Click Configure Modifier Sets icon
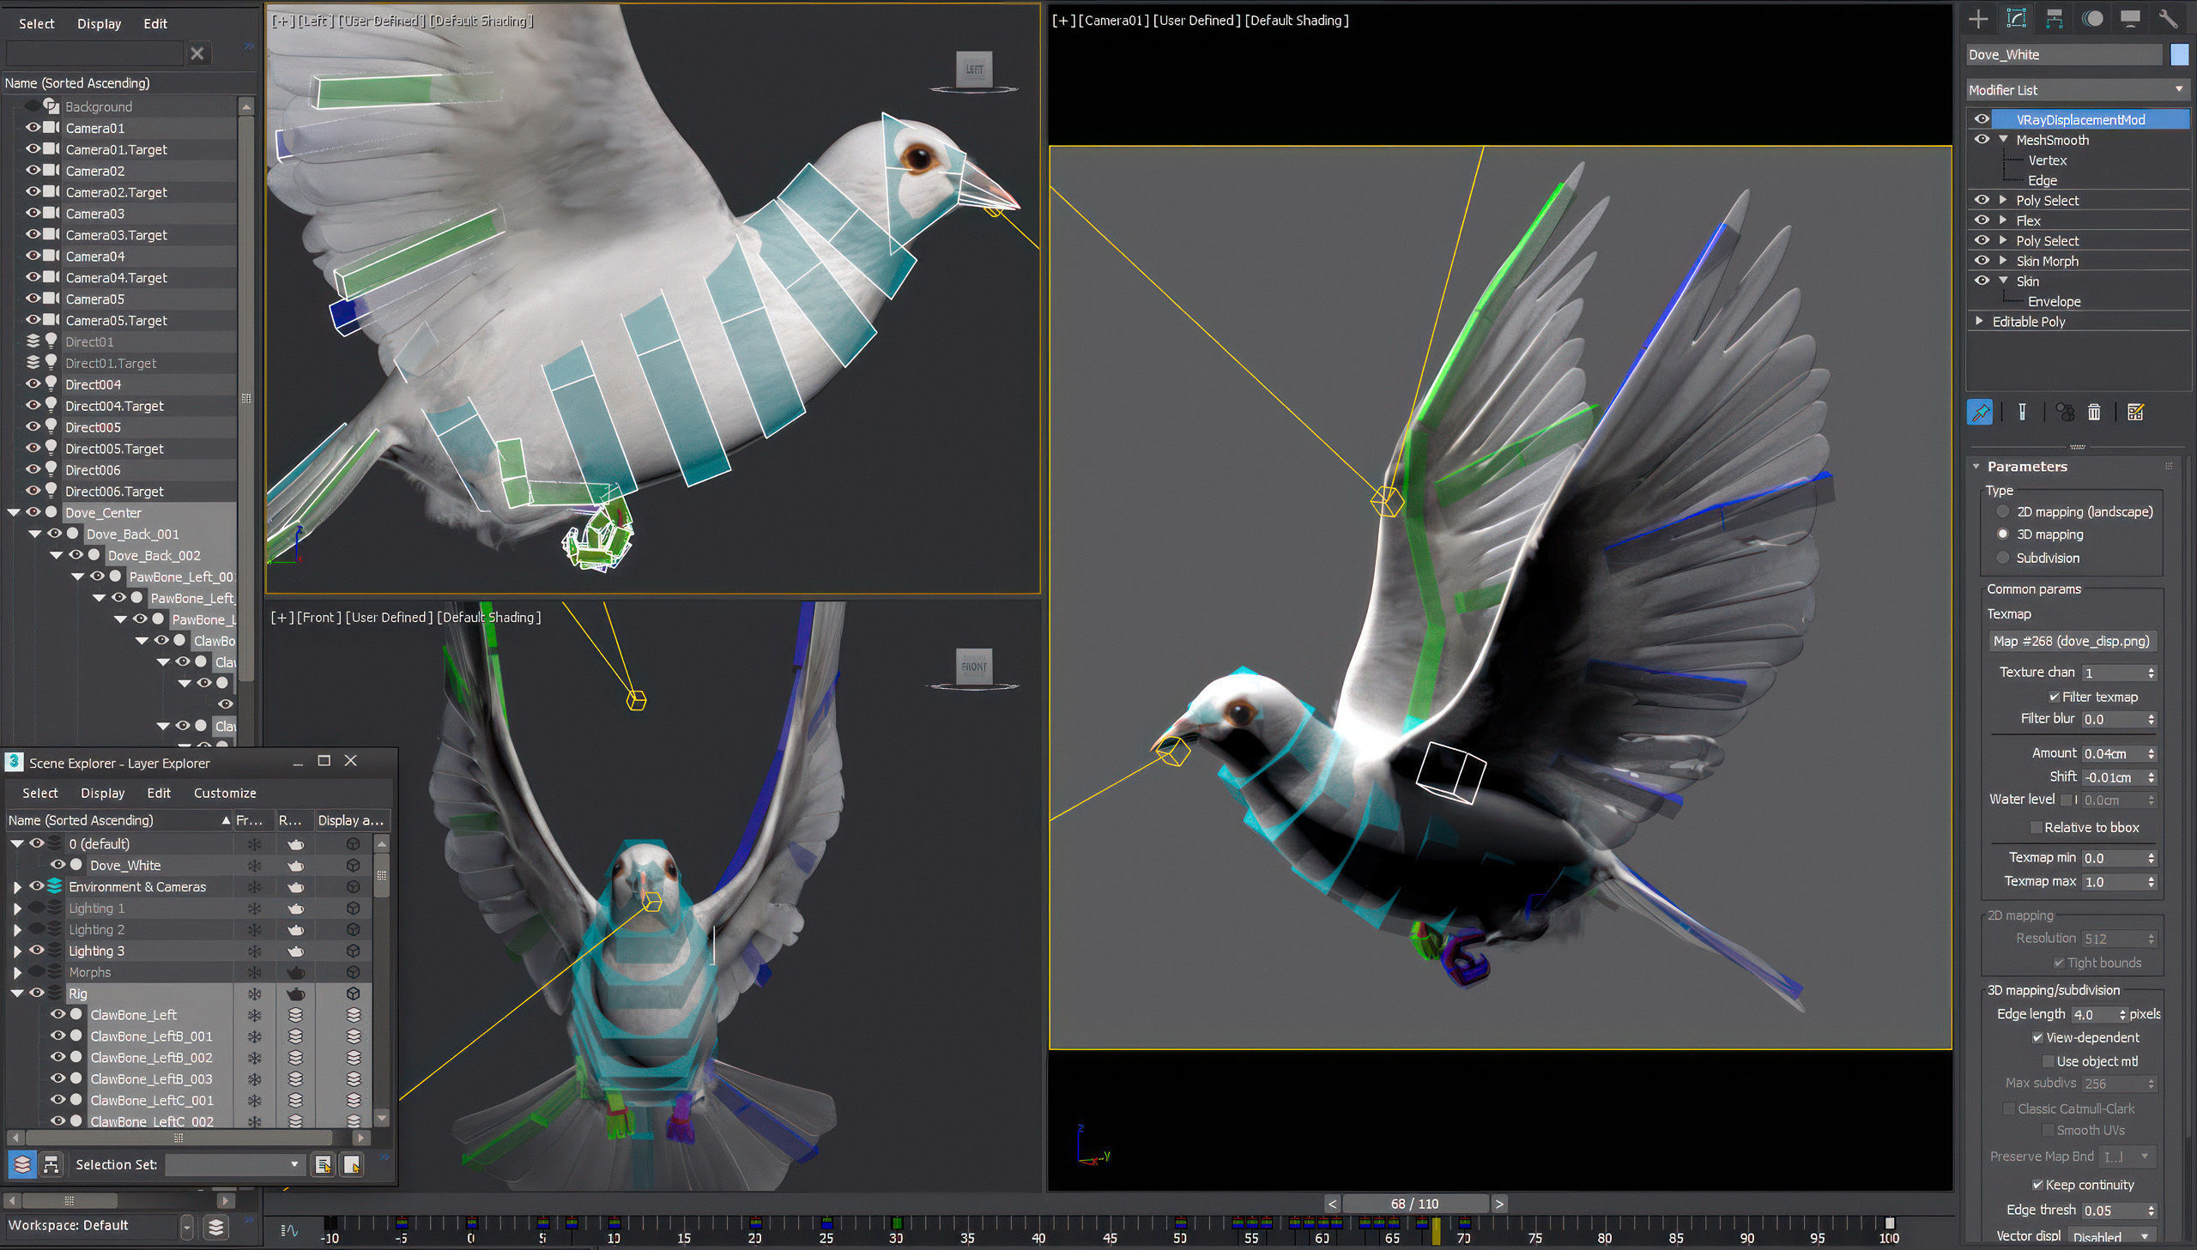 tap(2136, 412)
